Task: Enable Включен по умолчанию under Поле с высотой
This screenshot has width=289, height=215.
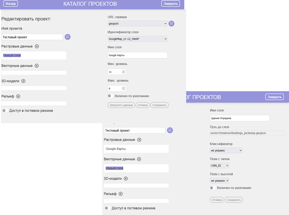Action: click(x=213, y=188)
